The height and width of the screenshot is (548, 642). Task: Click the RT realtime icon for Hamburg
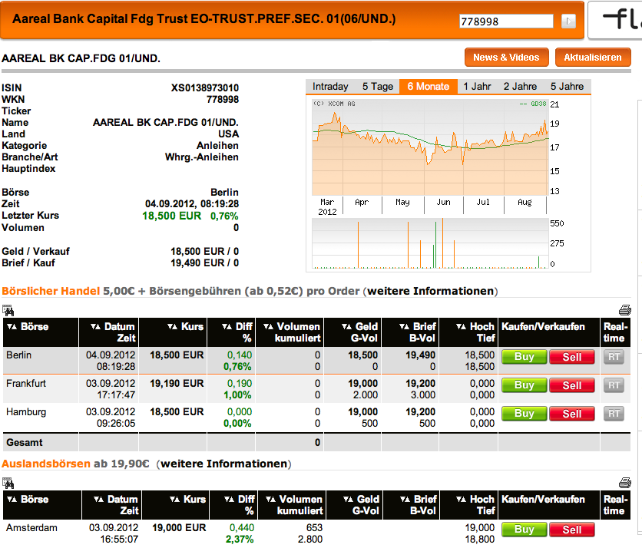[614, 414]
